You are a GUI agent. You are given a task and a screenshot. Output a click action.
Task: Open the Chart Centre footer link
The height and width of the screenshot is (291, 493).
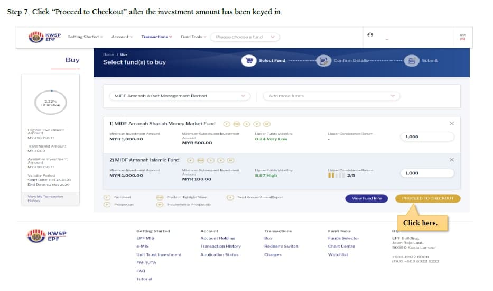pos(341,246)
